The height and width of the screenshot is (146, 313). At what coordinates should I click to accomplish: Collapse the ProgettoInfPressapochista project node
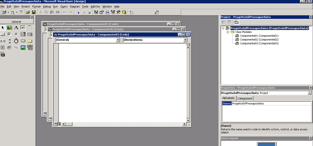pos(223,28)
